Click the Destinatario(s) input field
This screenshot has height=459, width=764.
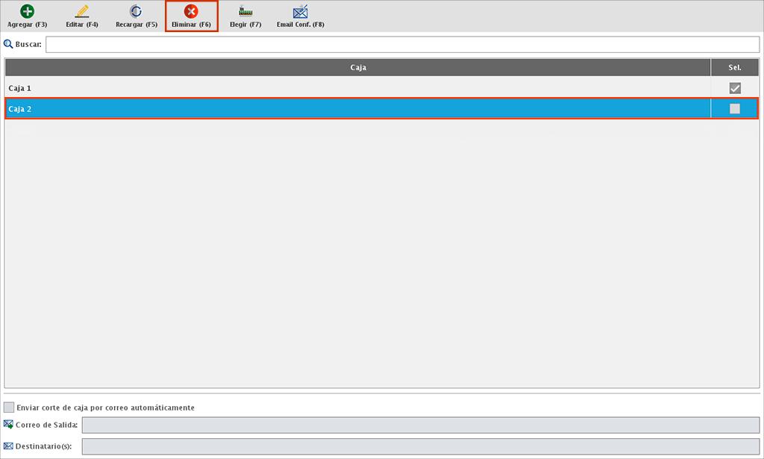[420, 446]
